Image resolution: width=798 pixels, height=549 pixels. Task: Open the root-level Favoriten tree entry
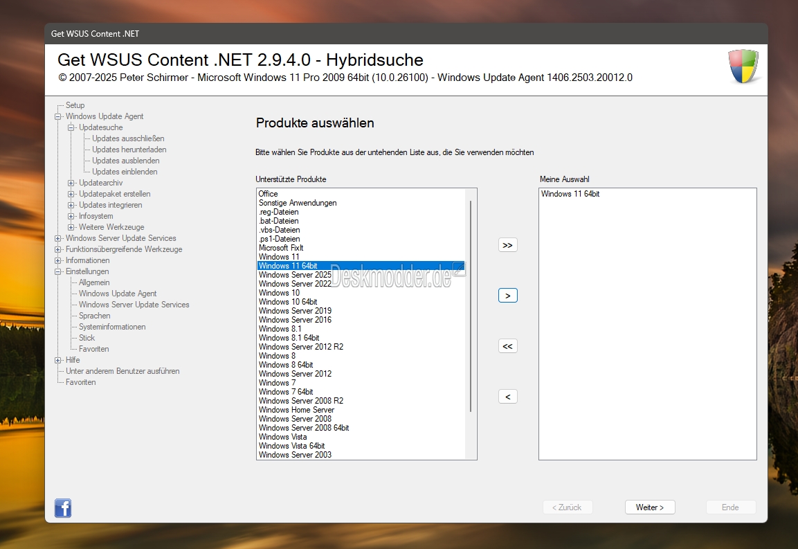click(80, 382)
